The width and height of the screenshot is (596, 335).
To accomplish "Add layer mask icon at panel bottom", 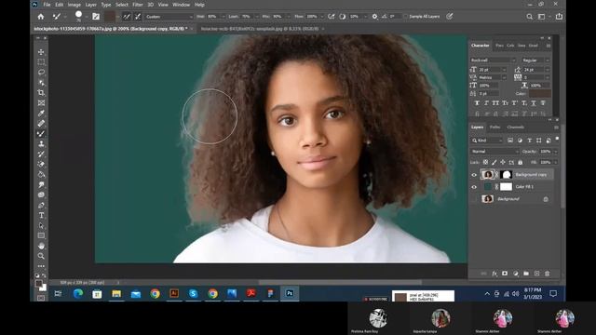I will [x=505, y=273].
